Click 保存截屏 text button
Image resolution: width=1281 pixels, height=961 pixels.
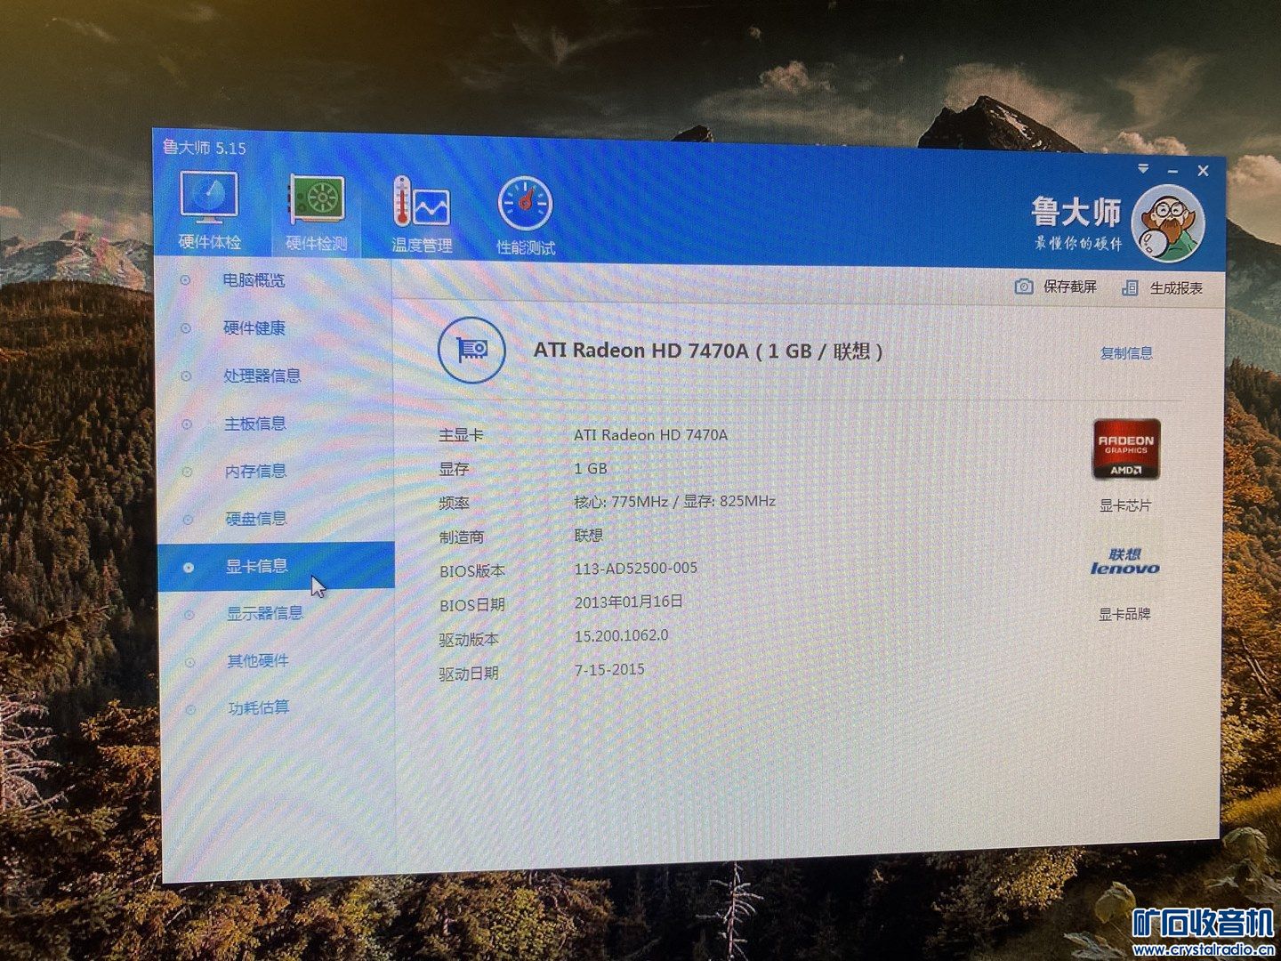pos(1070,287)
